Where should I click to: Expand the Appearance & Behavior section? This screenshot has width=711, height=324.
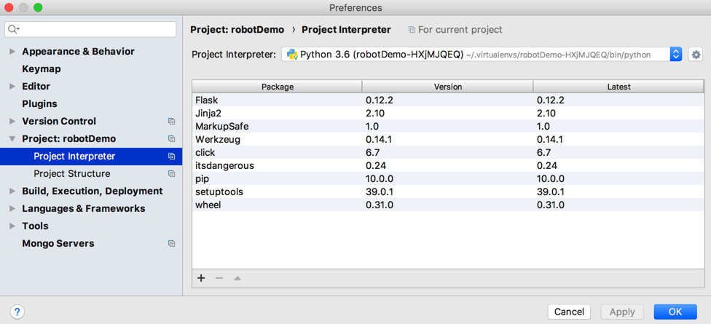(x=12, y=52)
